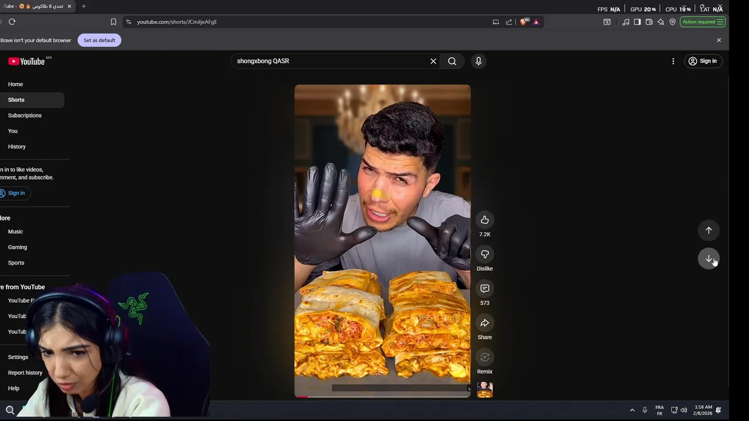Open the media control music note
The height and width of the screenshot is (421, 749).
click(x=626, y=22)
